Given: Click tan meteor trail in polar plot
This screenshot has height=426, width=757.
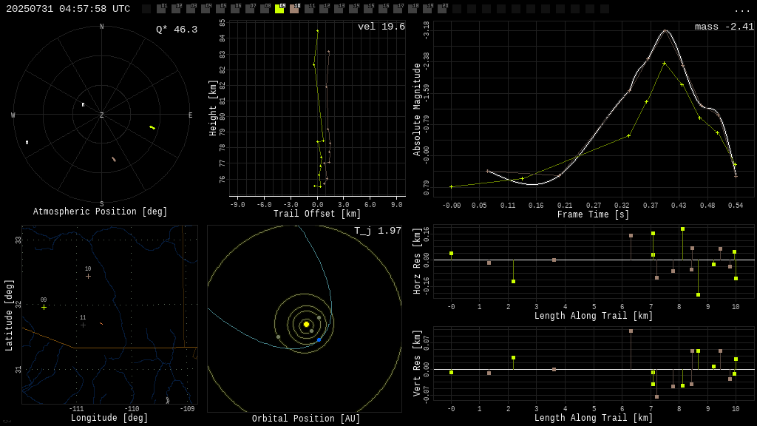Looking at the screenshot, I should (114, 160).
